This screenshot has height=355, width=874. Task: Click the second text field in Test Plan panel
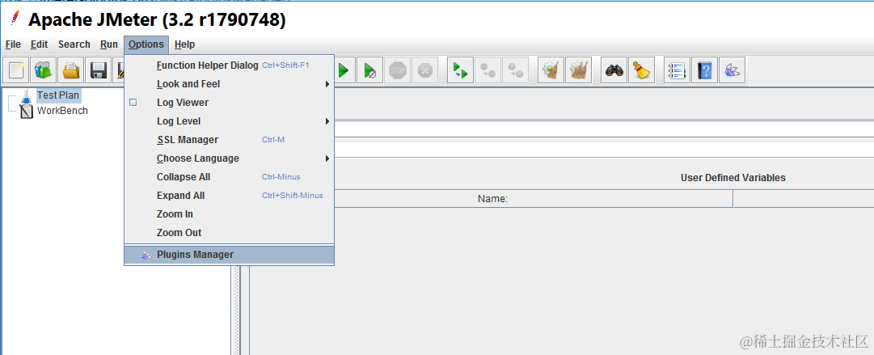(x=604, y=150)
